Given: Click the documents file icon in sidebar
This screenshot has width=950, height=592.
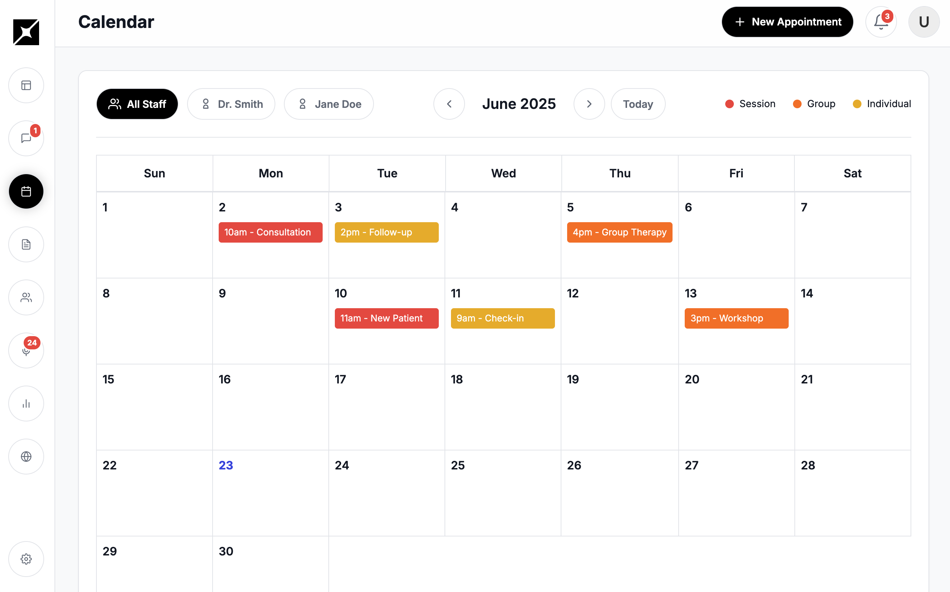Looking at the screenshot, I should coord(26,244).
